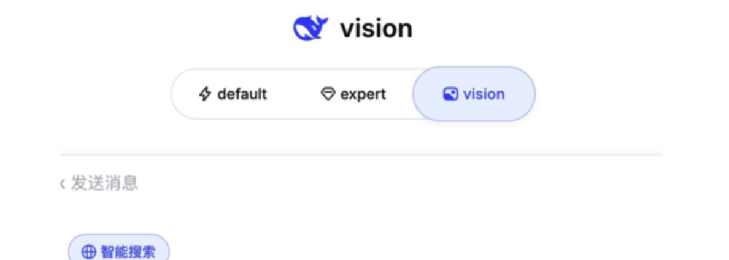Click the horizontal divider above 发送消息
This screenshot has width=729, height=260.
pyautogui.click(x=361, y=155)
